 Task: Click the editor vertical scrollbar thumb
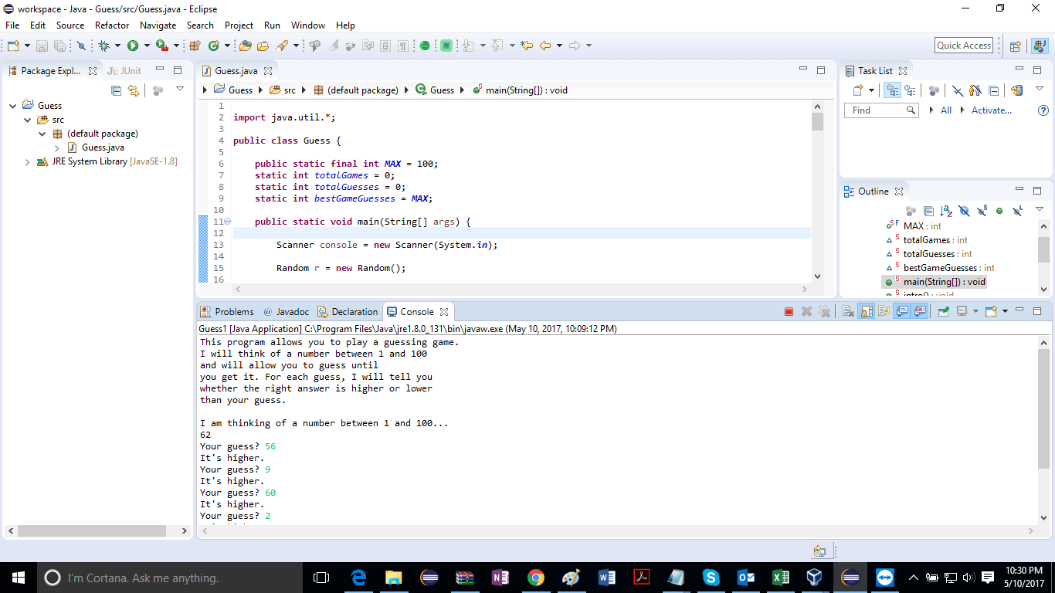[x=818, y=122]
